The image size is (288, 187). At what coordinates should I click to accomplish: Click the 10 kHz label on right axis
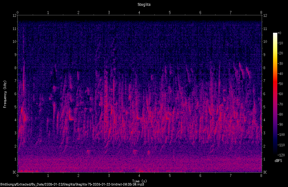(265, 42)
